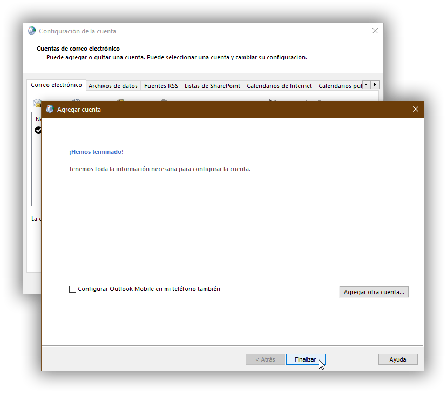This screenshot has height=394, width=447.
Task: Open the Fuentes RSS tab
Action: click(x=161, y=86)
